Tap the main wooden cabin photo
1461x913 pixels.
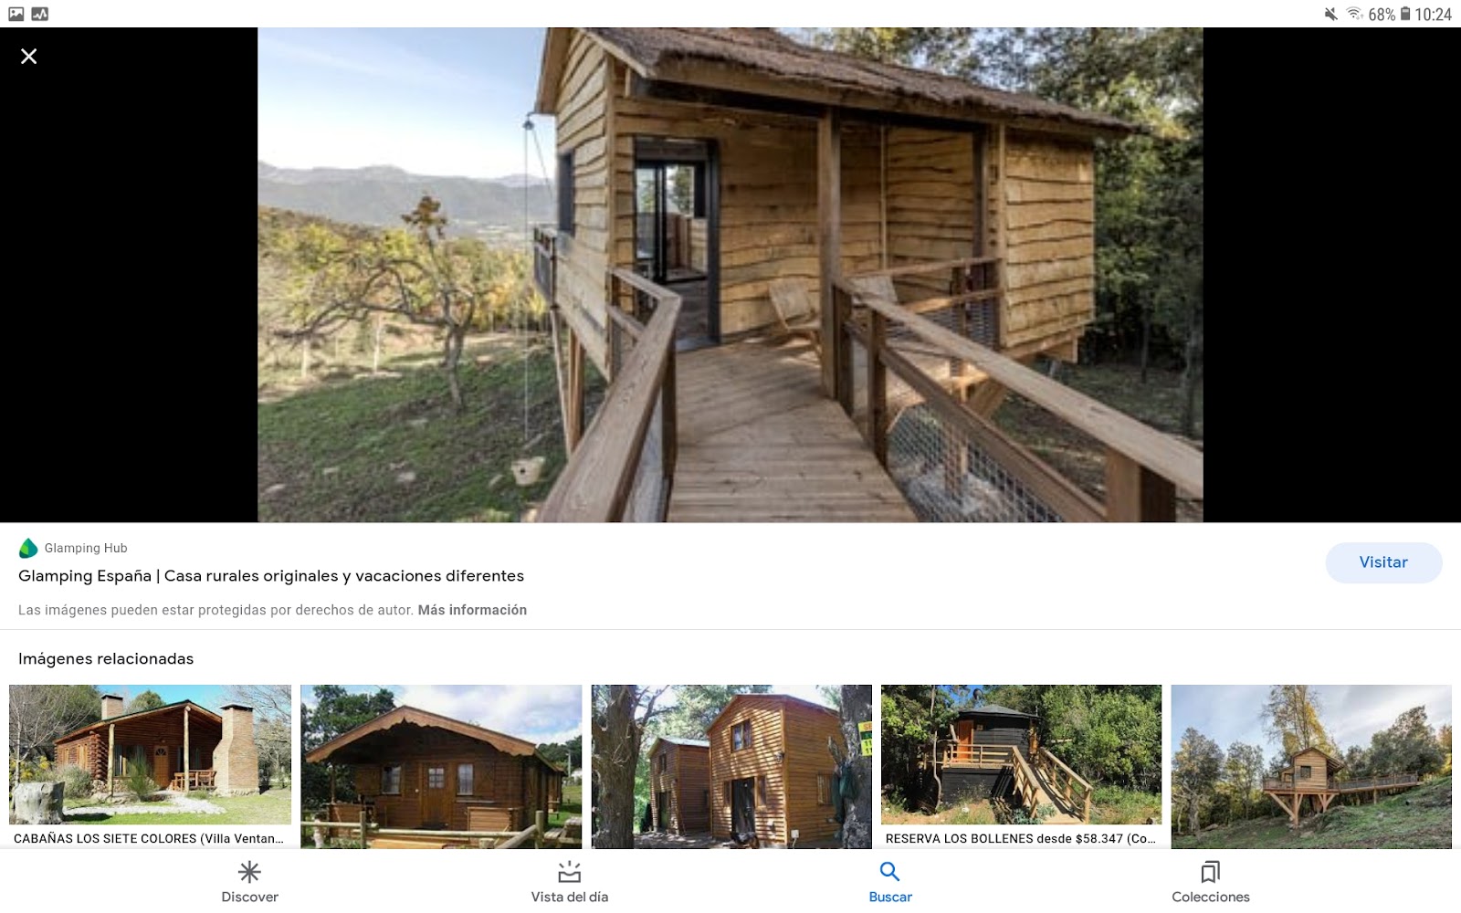tap(730, 275)
